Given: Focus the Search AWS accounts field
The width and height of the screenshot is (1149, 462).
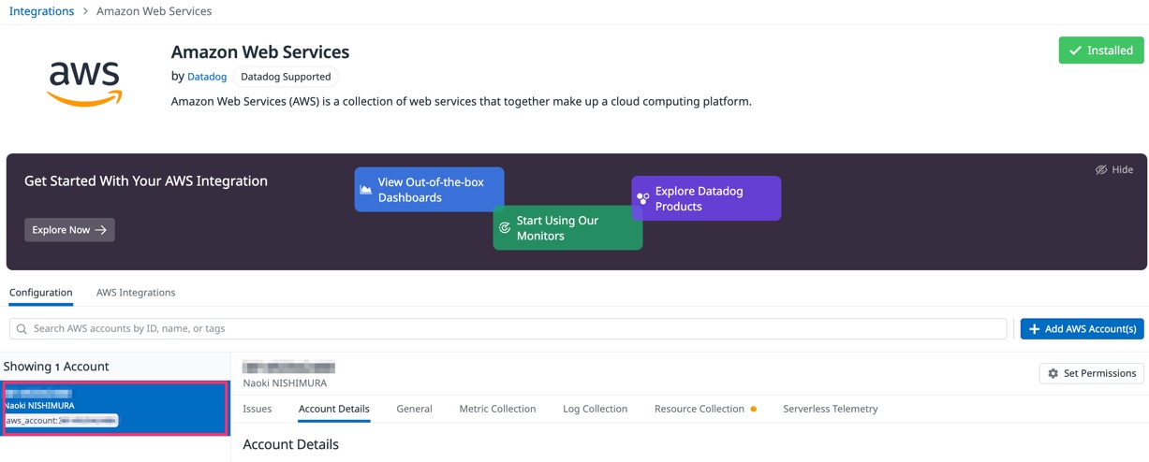Looking at the screenshot, I should 508,328.
